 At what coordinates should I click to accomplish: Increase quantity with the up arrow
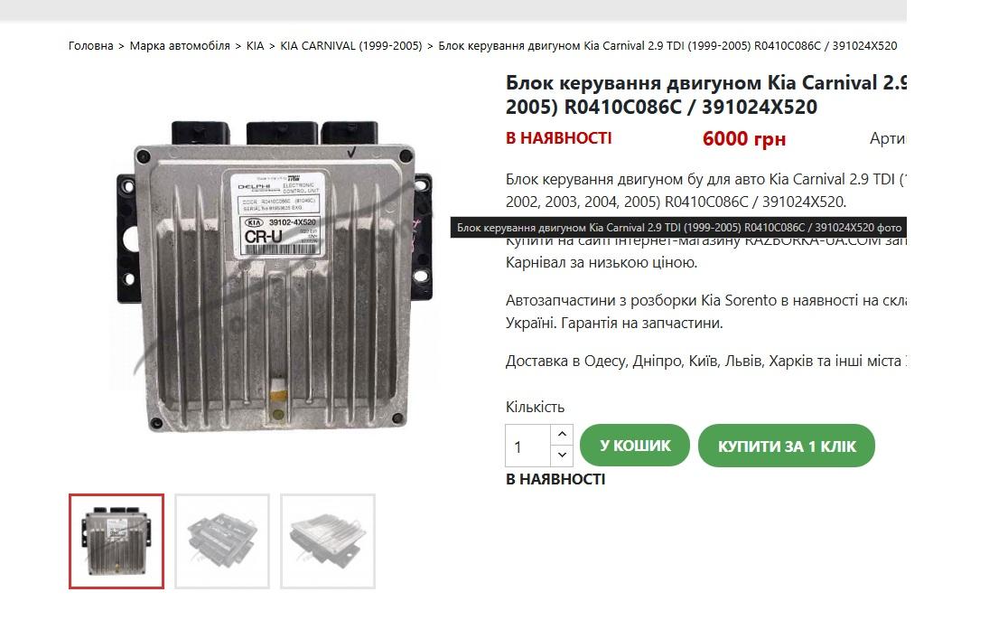(x=562, y=435)
